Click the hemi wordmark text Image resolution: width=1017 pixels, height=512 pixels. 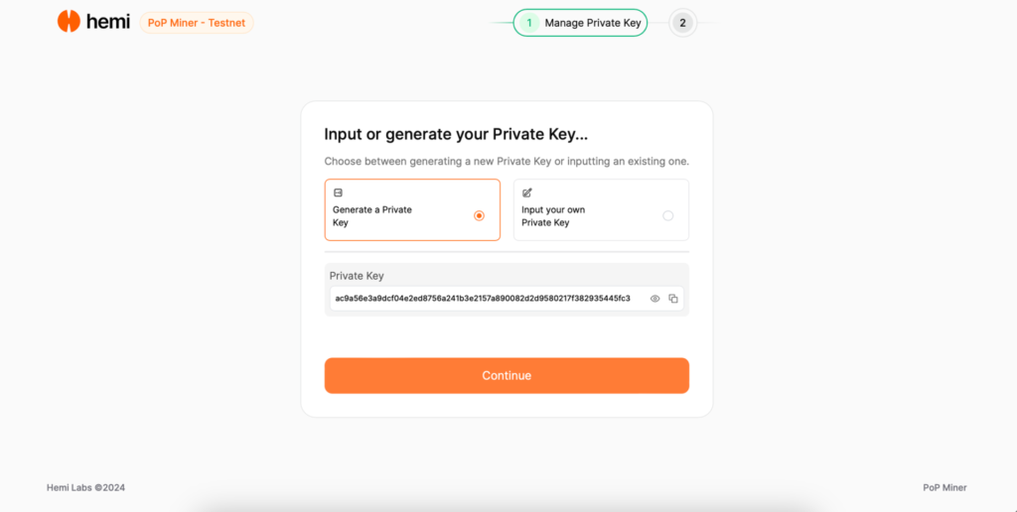pos(107,22)
